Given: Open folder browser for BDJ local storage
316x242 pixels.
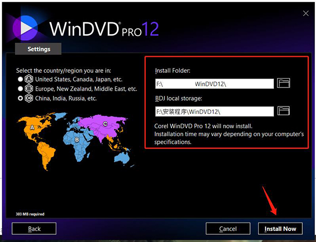Looking at the screenshot, I should click(x=284, y=111).
